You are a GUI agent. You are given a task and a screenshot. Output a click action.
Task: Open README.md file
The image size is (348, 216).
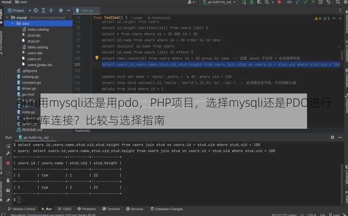coord(32,130)
